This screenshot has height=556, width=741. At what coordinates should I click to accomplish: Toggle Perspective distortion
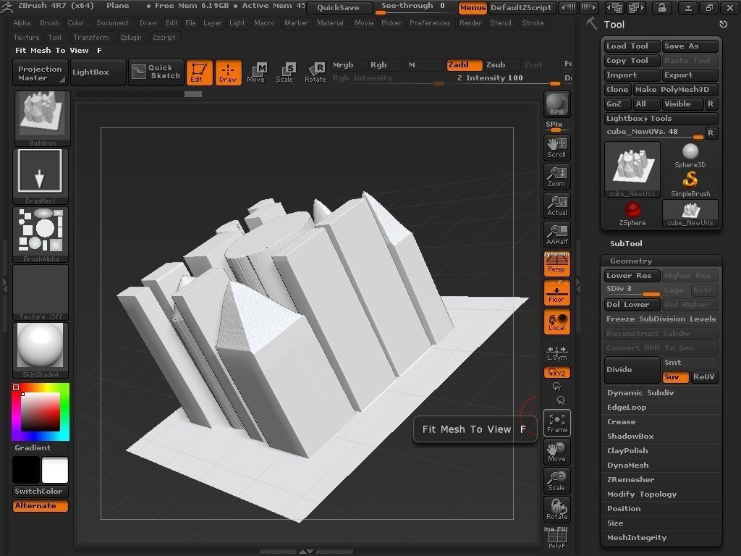pyautogui.click(x=556, y=264)
